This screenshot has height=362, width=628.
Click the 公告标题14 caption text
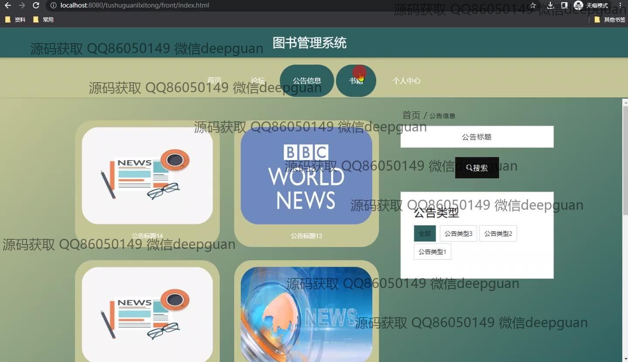(147, 236)
